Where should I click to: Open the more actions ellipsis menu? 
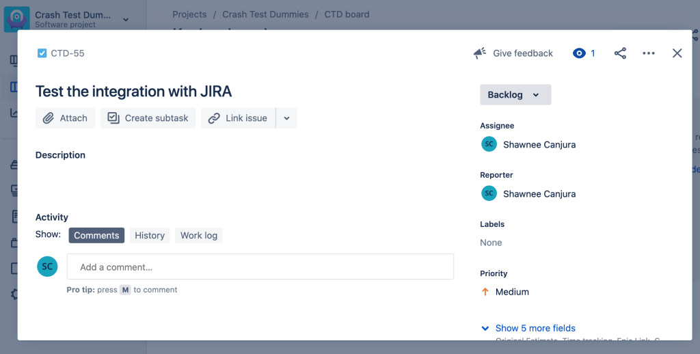tap(649, 53)
